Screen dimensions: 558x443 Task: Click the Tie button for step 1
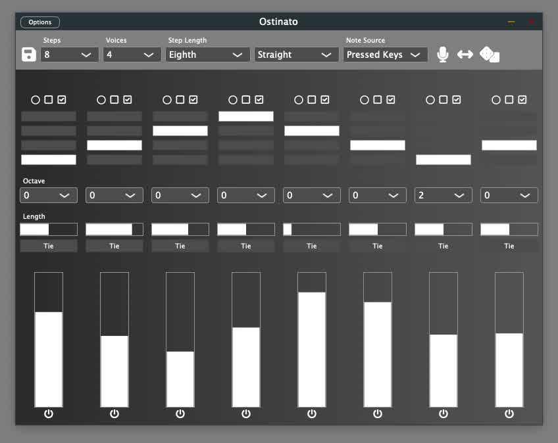pyautogui.click(x=49, y=246)
